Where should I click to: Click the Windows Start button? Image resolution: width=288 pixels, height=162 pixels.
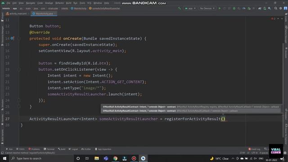(x=4, y=158)
